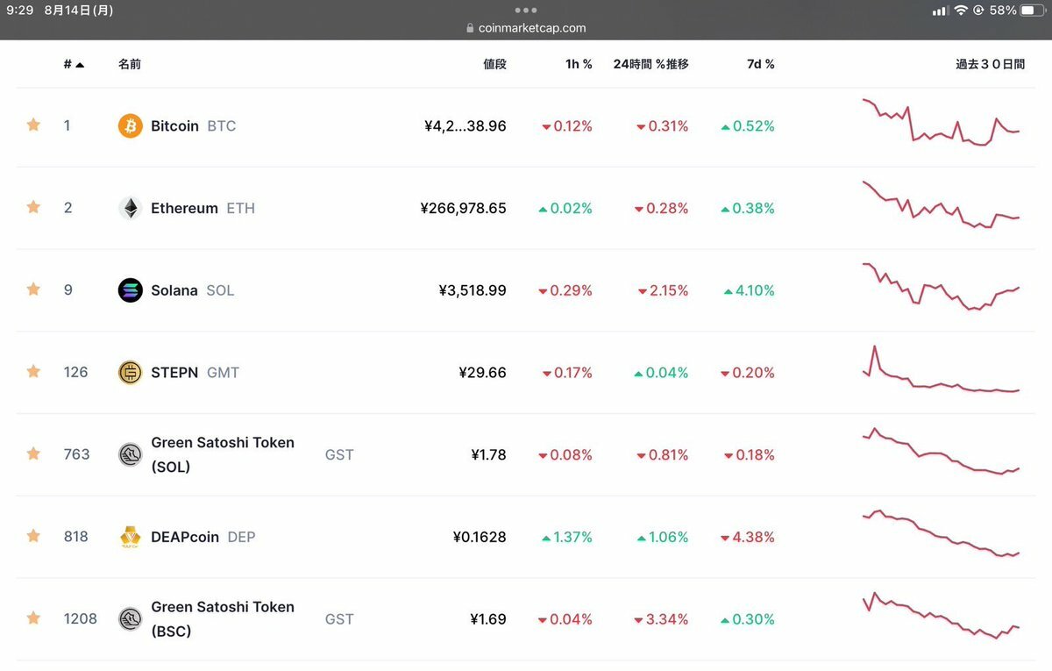Open the sparkline chart in rank 1208 row

point(942,615)
